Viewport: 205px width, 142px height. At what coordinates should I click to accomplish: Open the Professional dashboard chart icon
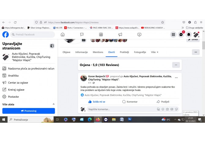tap(101, 35)
